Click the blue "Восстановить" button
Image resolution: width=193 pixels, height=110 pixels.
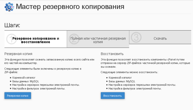point(112,96)
